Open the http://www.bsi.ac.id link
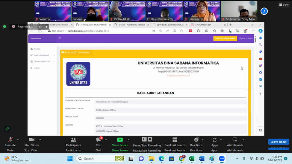 pyautogui.click(x=178, y=75)
